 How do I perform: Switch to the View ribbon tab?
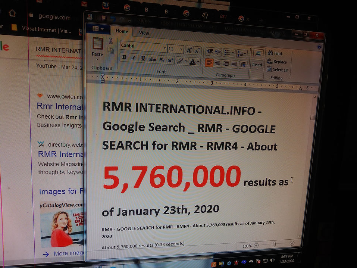(x=144, y=33)
